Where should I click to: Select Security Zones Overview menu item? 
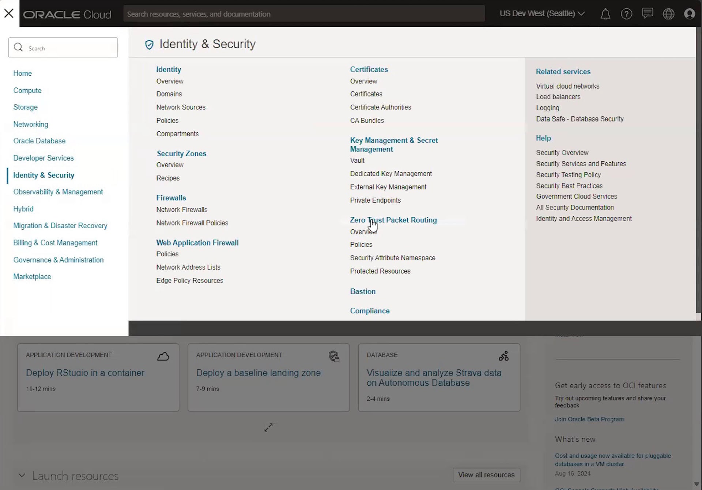[169, 165]
